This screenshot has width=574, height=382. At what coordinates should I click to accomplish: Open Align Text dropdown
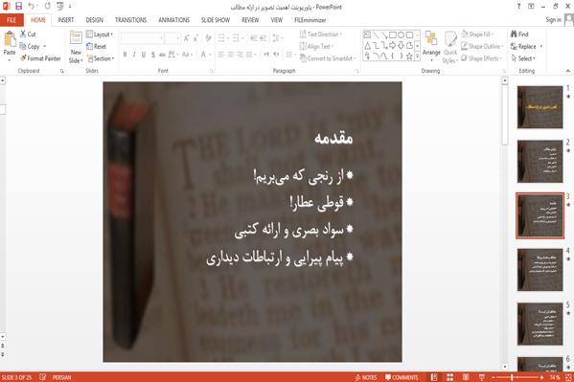pyautogui.click(x=317, y=47)
